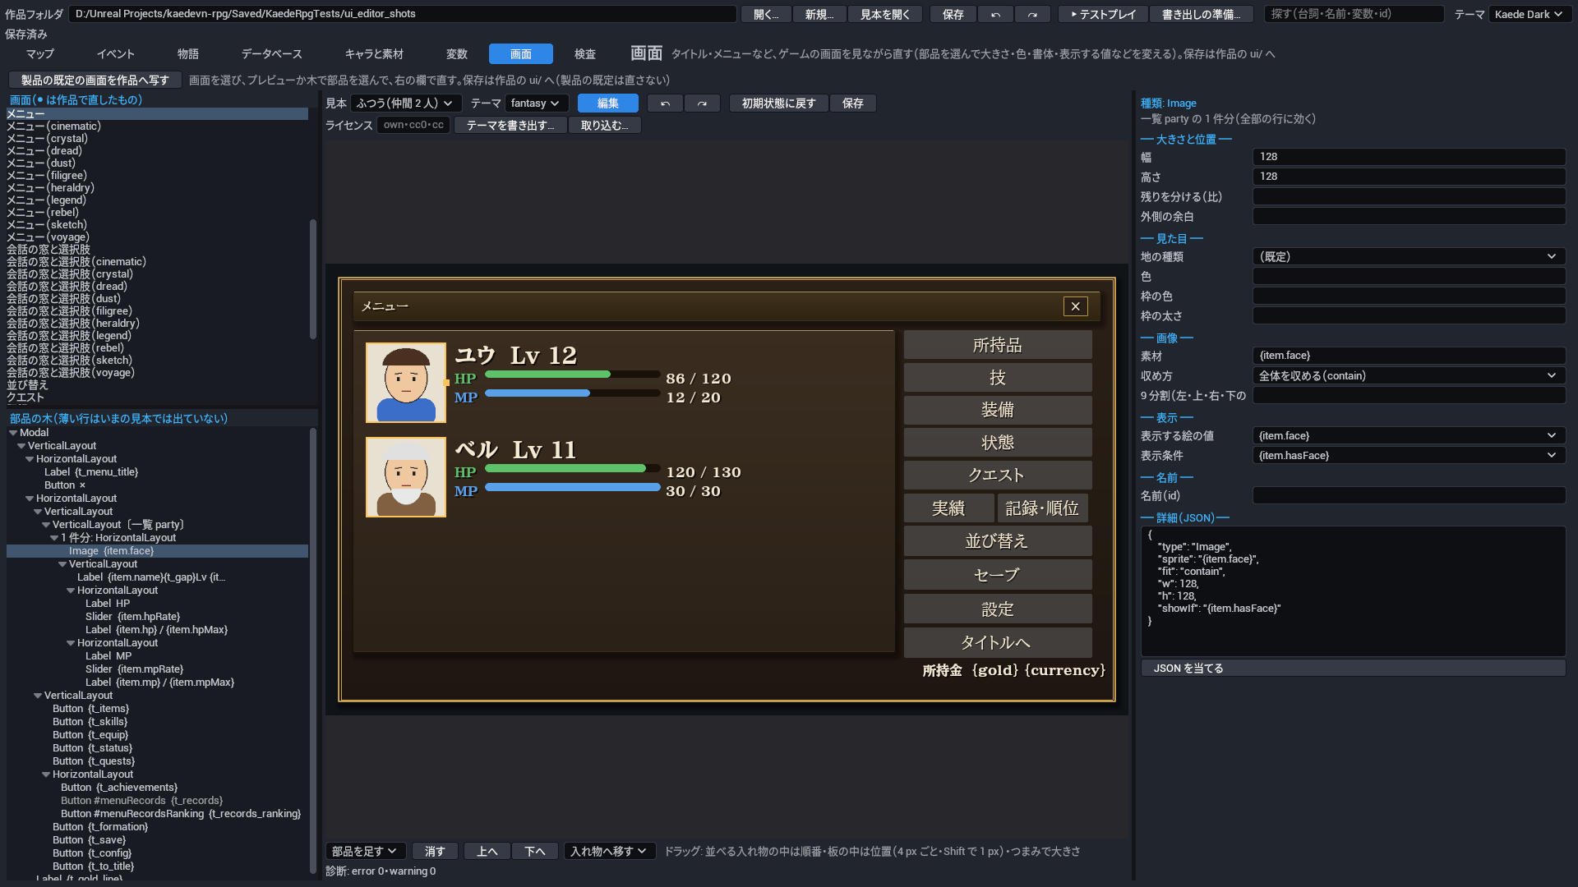Screen dimensions: 1578x887
Task: Switch to the キャラと素材 tab
Action: 374,54
